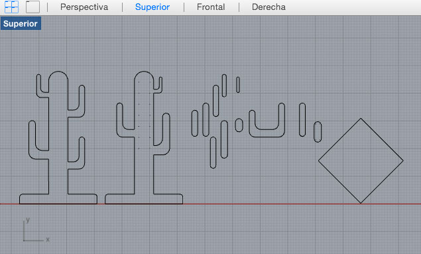Image resolution: width=421 pixels, height=254 pixels.
Task: Switch to the Frontal view tab
Action: pos(211,7)
